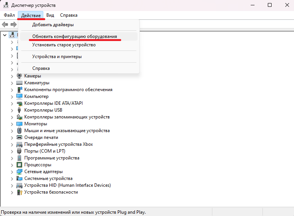The height and width of the screenshot is (216, 294).
Task: Click the Очереди печати printer icon
Action: (x=20, y=137)
